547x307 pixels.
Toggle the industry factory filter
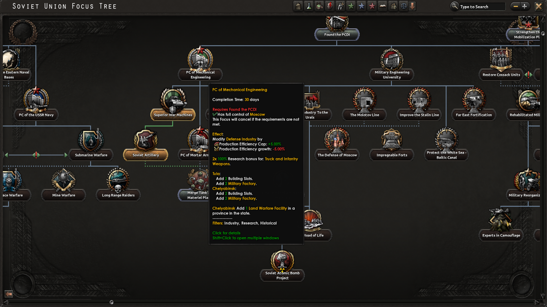point(319,6)
